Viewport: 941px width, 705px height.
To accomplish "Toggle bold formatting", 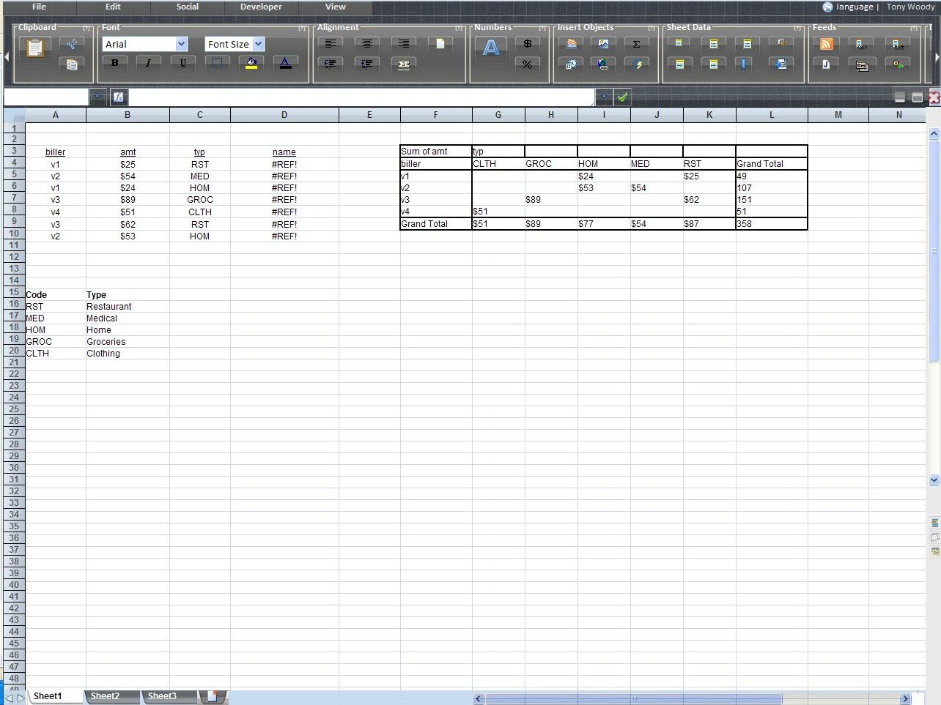I will [x=114, y=63].
